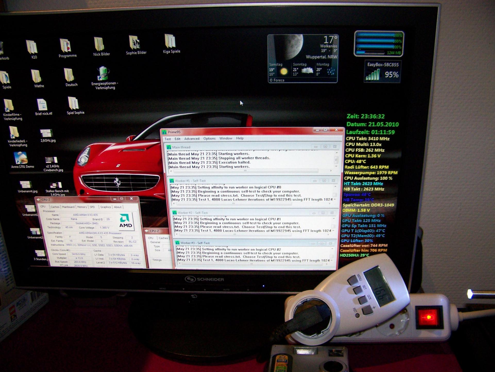Switch to the Mainboard tab in CPU-Z

pos(68,207)
